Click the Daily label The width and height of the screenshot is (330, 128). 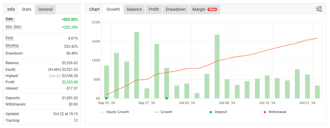(x=10, y=38)
